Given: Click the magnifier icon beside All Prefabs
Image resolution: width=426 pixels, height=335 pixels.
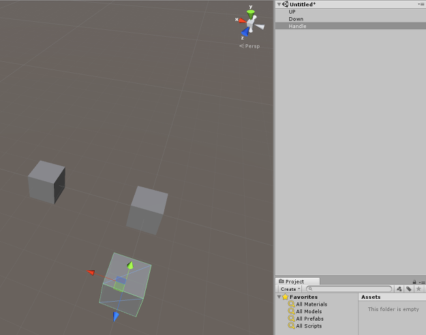Looking at the screenshot, I should pos(292,319).
